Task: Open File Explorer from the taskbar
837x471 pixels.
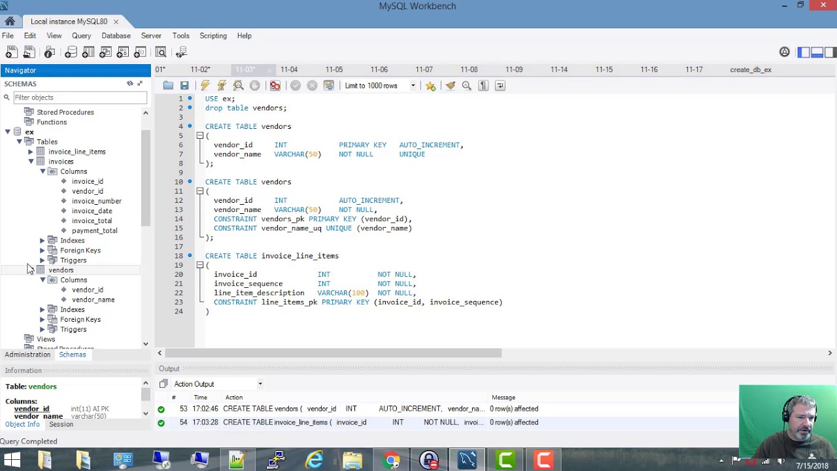Action: pos(352,461)
